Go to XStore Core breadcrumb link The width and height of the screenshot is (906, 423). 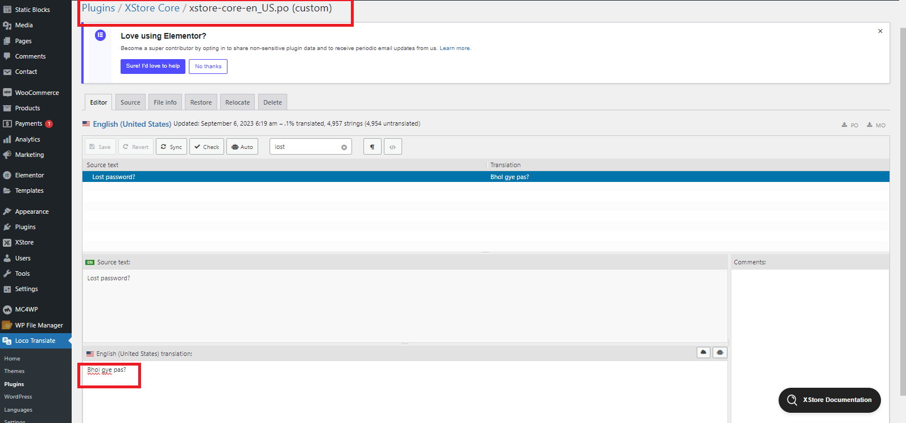pyautogui.click(x=152, y=8)
